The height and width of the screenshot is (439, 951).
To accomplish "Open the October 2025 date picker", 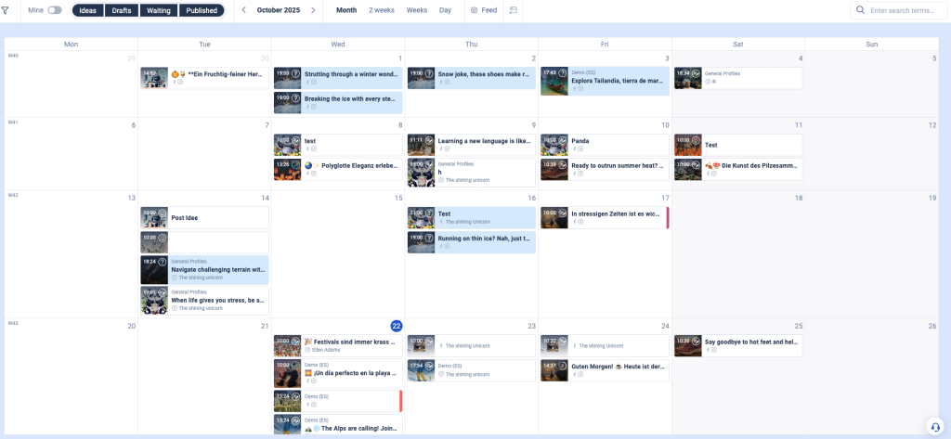I will pos(279,10).
